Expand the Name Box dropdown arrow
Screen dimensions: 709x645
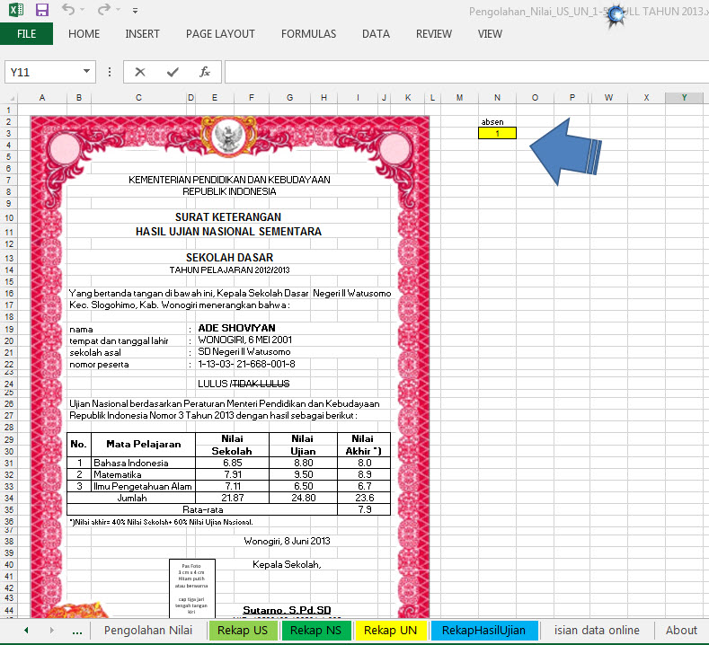[x=86, y=71]
